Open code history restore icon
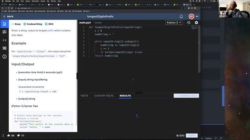250x140 pixels. pos(189,23)
